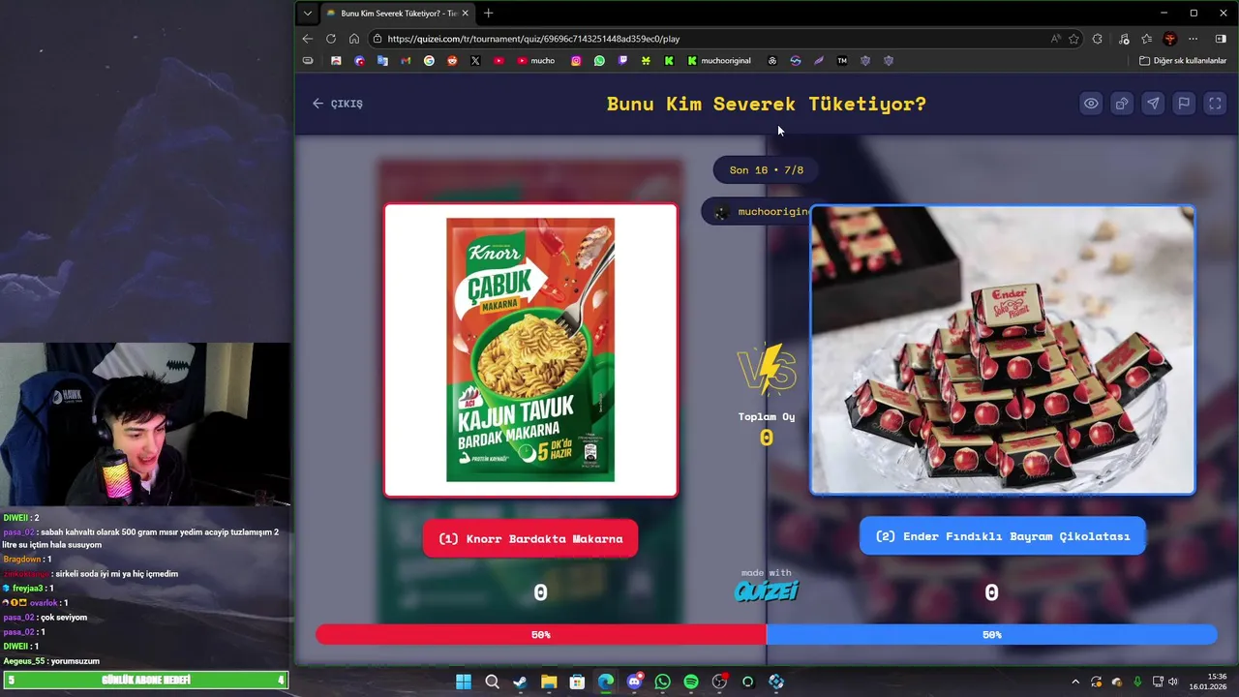Viewport: 1239px width, 697px height.
Task: Click chat message by Aegeus_55
Action: coord(51,660)
